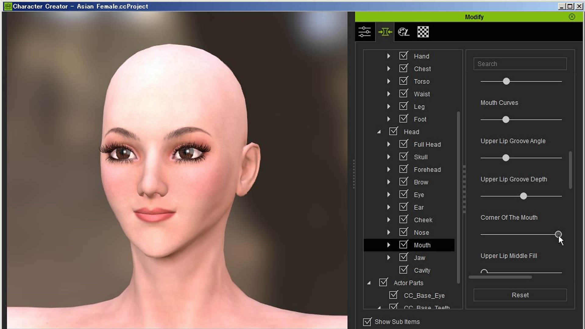This screenshot has height=329, width=585.
Task: Toggle the Nose checkbox
Action: (403, 232)
